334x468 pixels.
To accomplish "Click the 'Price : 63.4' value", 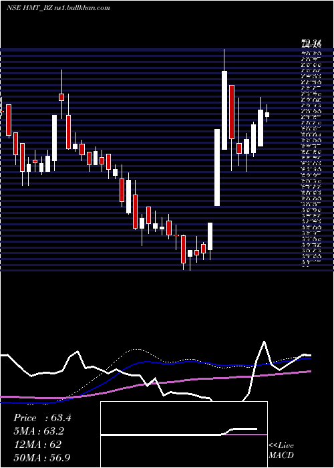I will pos(42,418).
